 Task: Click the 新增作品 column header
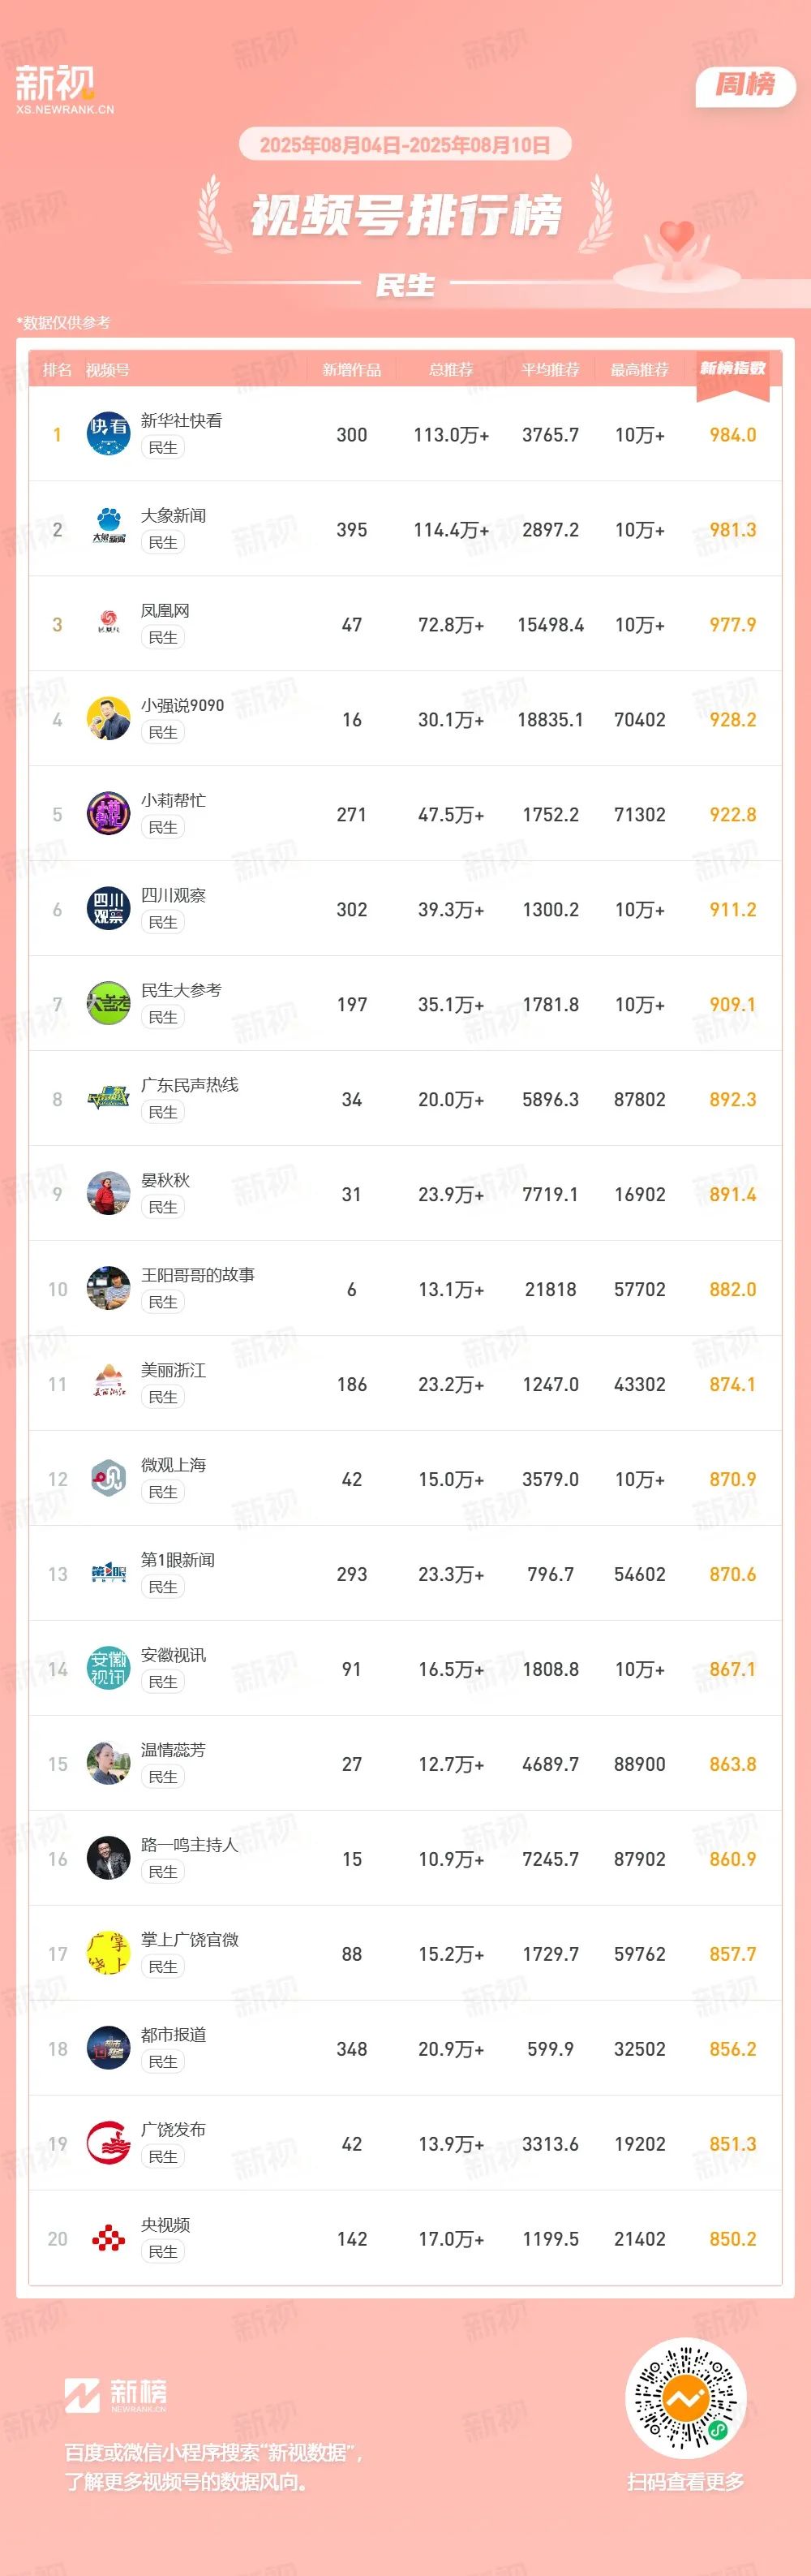click(351, 370)
